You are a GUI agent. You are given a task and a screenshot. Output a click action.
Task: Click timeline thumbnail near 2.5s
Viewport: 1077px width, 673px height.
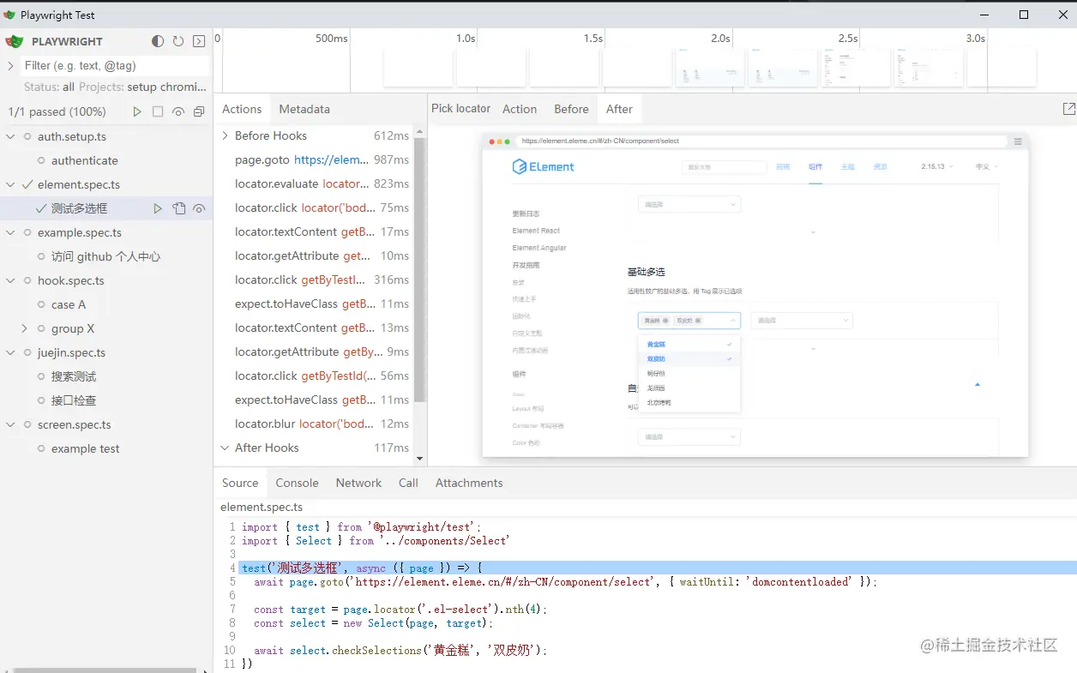click(x=855, y=67)
